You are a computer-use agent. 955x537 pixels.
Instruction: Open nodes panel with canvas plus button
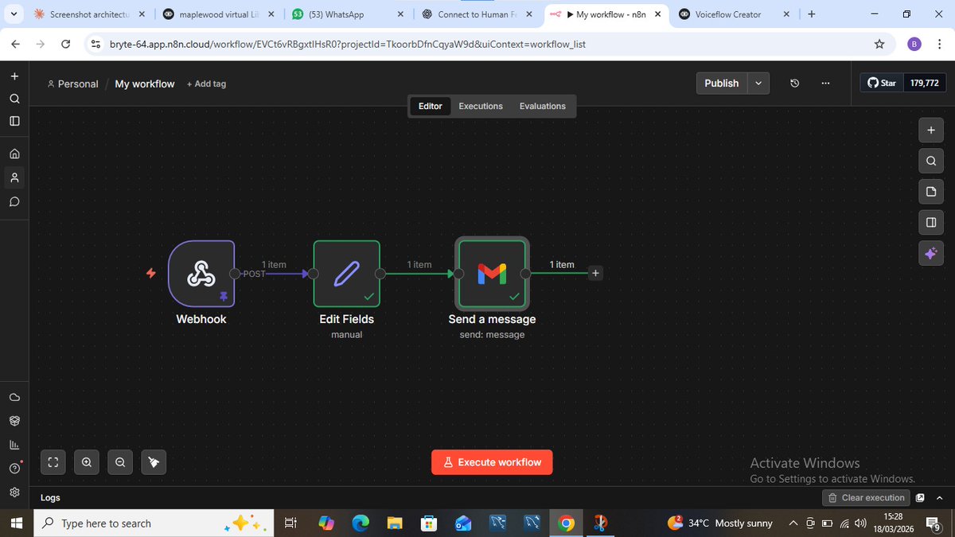(x=930, y=130)
